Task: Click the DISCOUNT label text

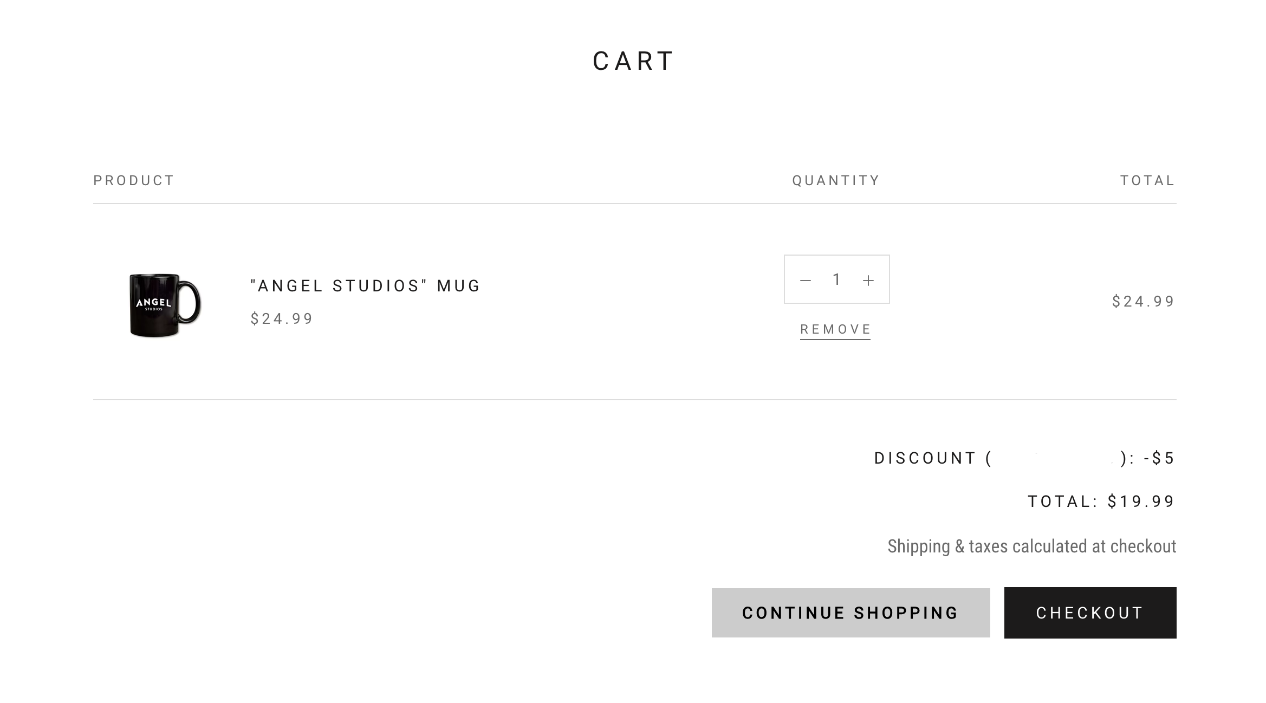Action: point(925,458)
